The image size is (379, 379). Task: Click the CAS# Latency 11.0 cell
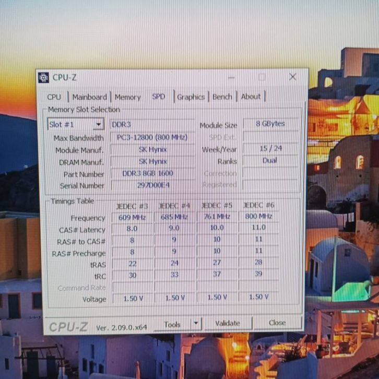coord(258,227)
